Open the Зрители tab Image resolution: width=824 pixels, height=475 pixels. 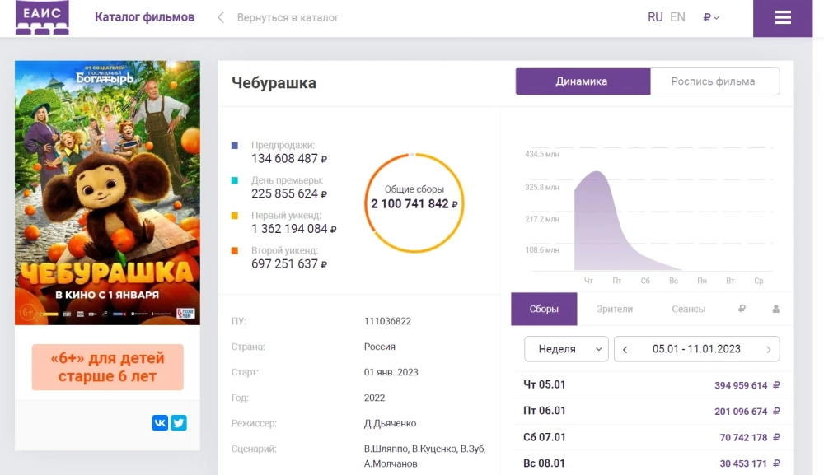click(x=615, y=310)
